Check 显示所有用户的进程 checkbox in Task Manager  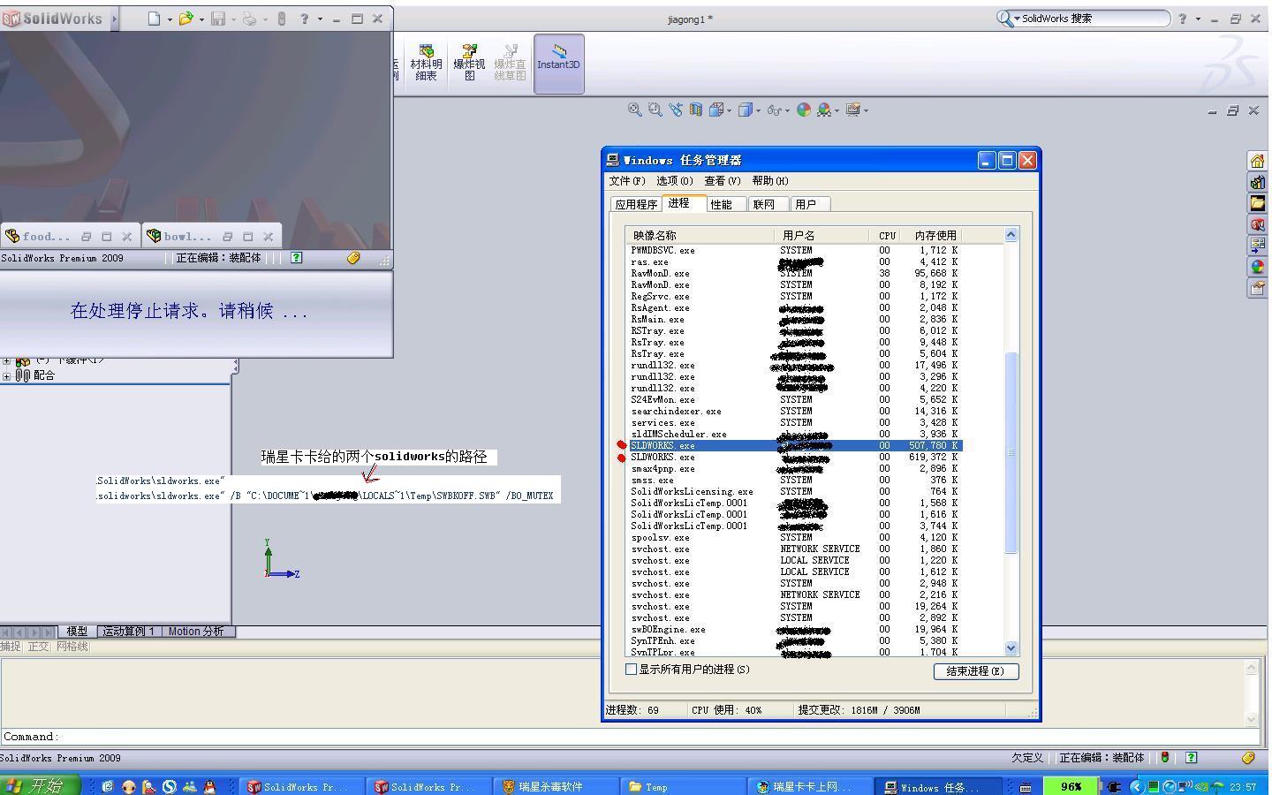coord(631,670)
